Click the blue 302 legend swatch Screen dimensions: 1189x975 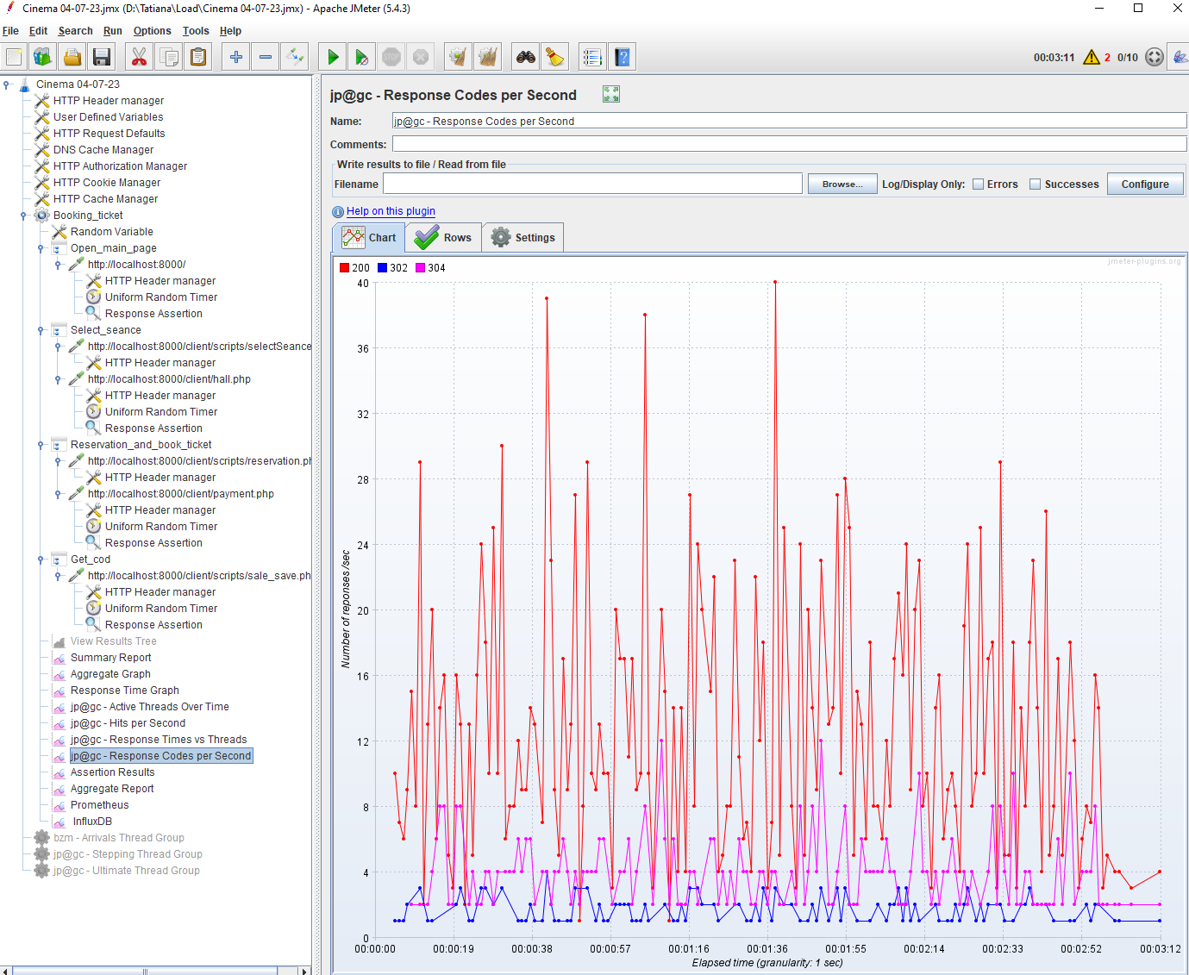[383, 268]
